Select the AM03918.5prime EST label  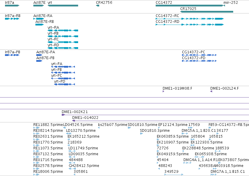tap(228, 166)
